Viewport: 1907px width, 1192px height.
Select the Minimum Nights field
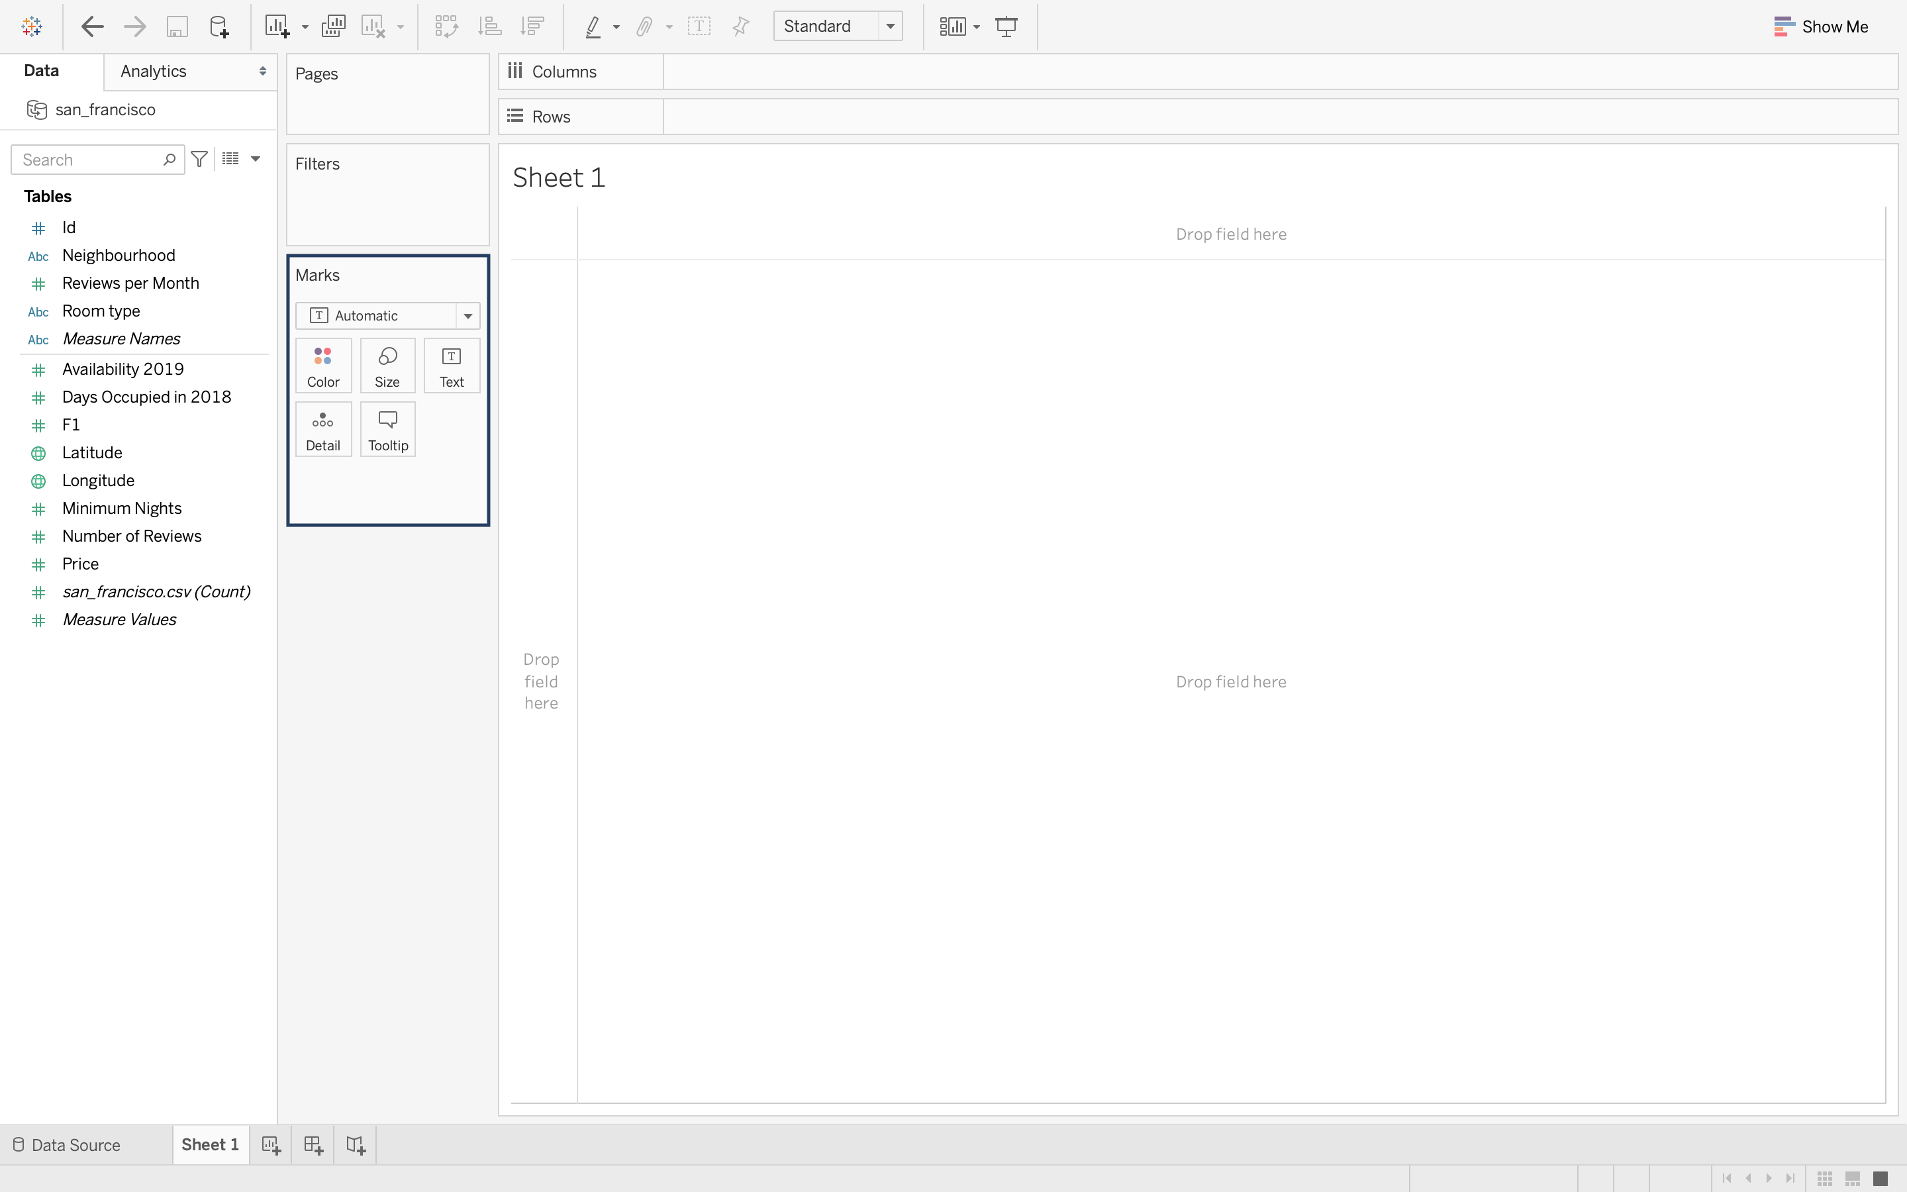coord(122,509)
